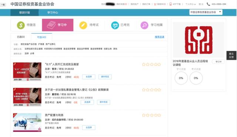Expand the 个人中心 dropdown menu

(x=190, y=4)
